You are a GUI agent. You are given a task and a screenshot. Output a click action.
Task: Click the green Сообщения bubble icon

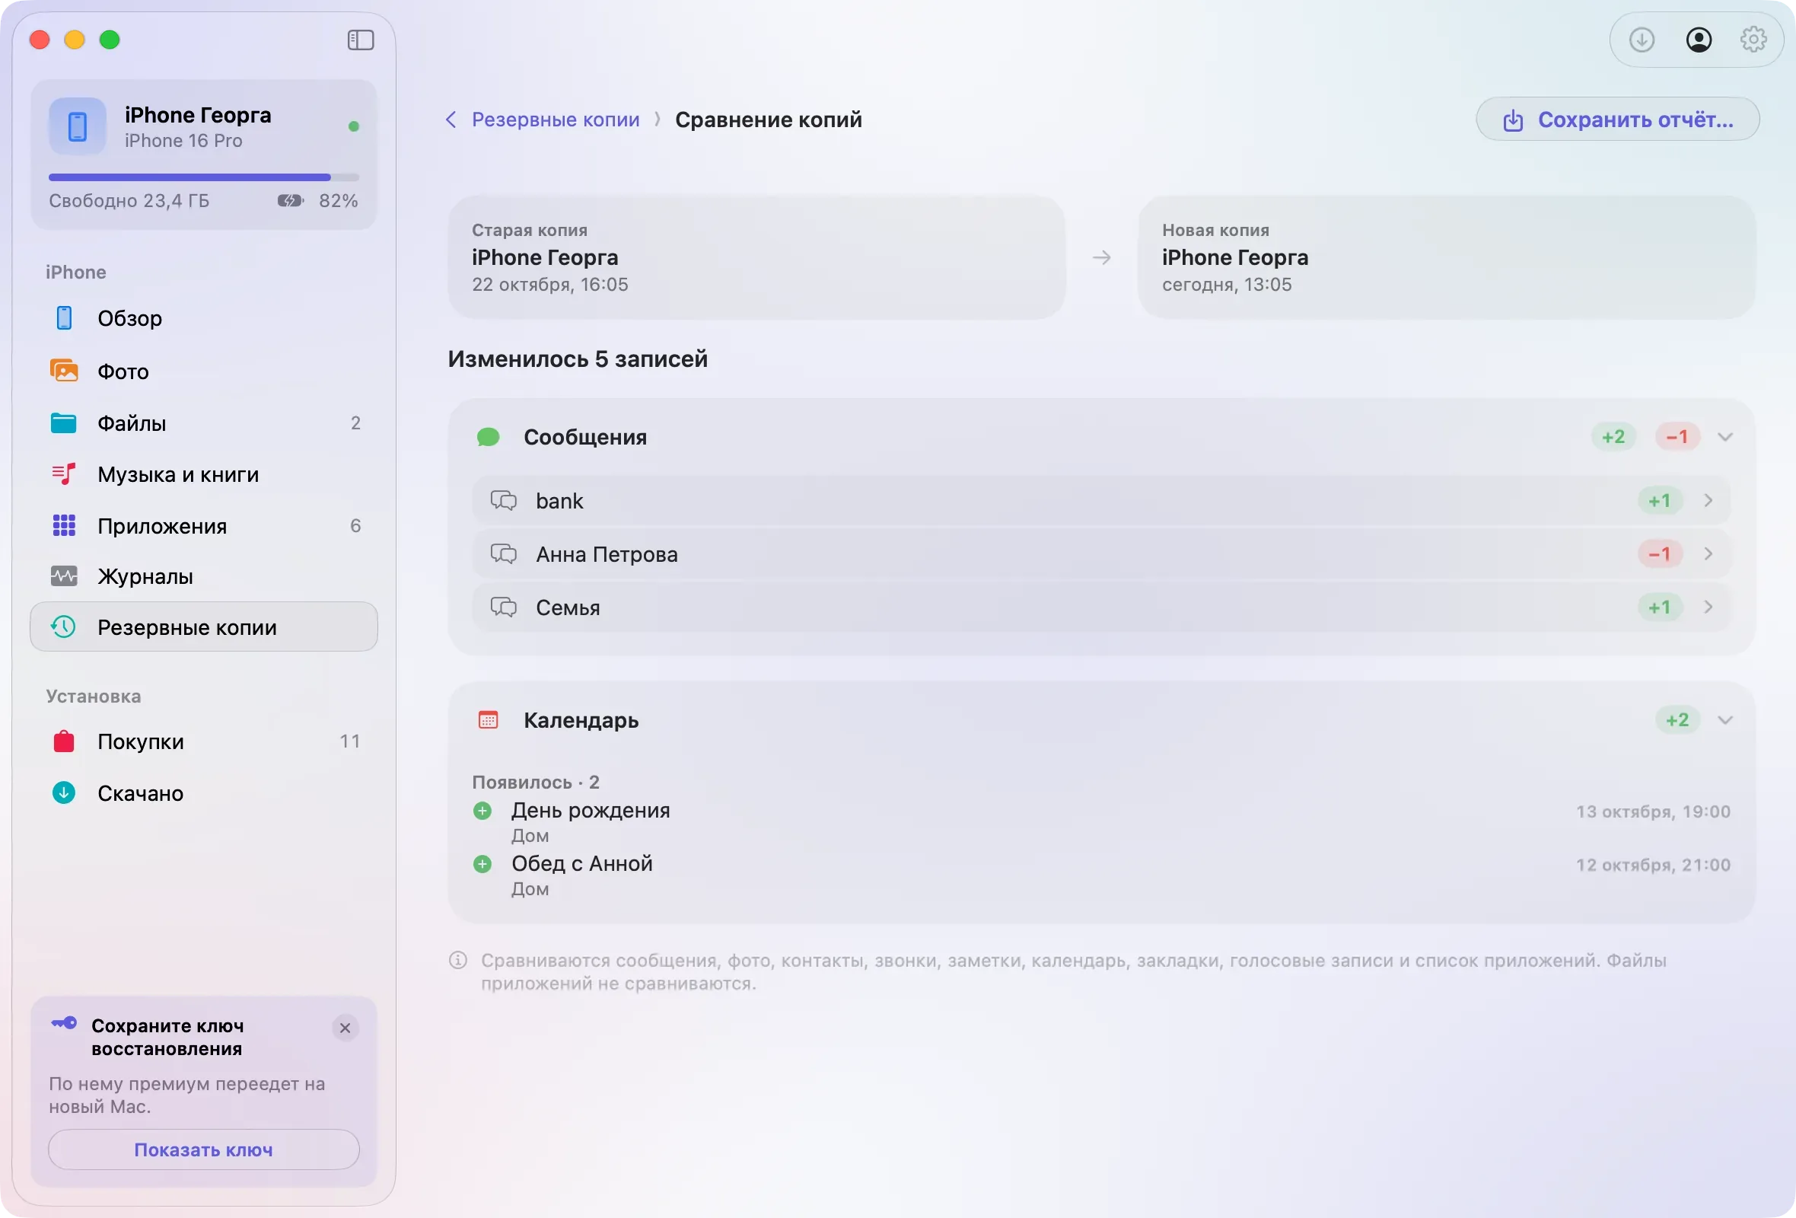click(x=488, y=437)
